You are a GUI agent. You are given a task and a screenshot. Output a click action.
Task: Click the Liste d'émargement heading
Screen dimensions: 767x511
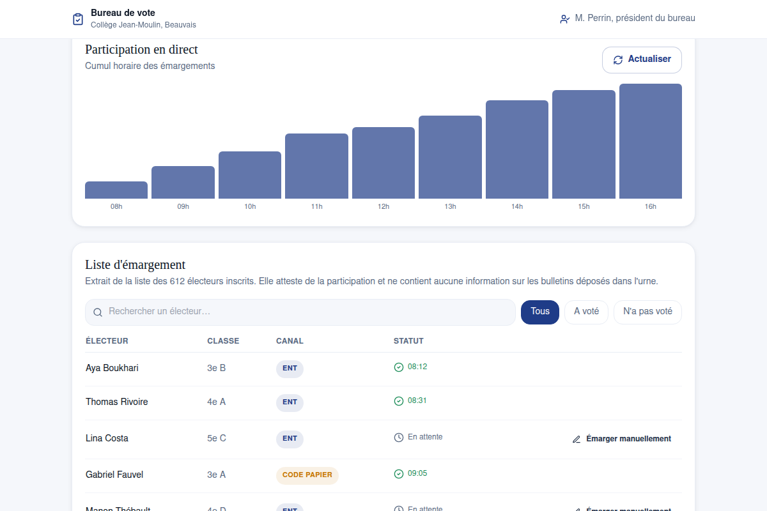tap(135, 264)
